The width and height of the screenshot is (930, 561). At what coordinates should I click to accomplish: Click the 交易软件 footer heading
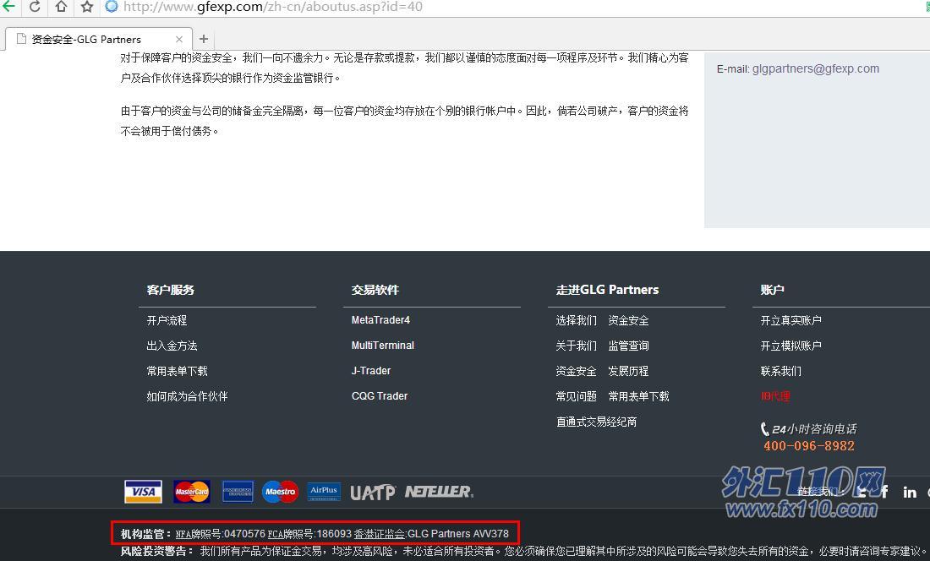(375, 290)
